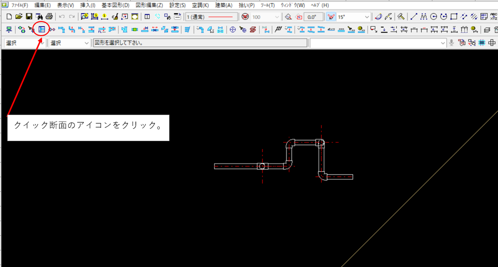
Task: Open the ウィンドウ(W) menu
Action: [292, 5]
